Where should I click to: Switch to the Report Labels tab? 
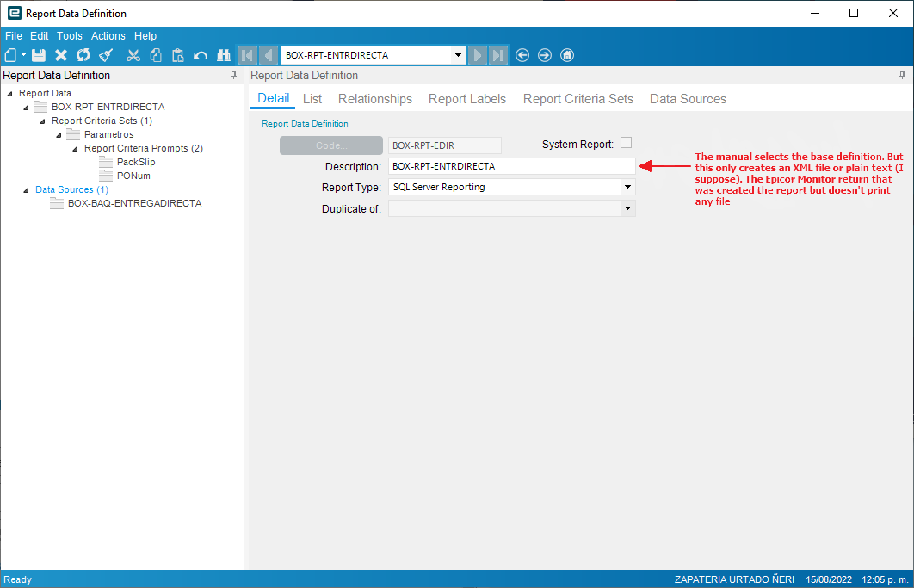467,99
